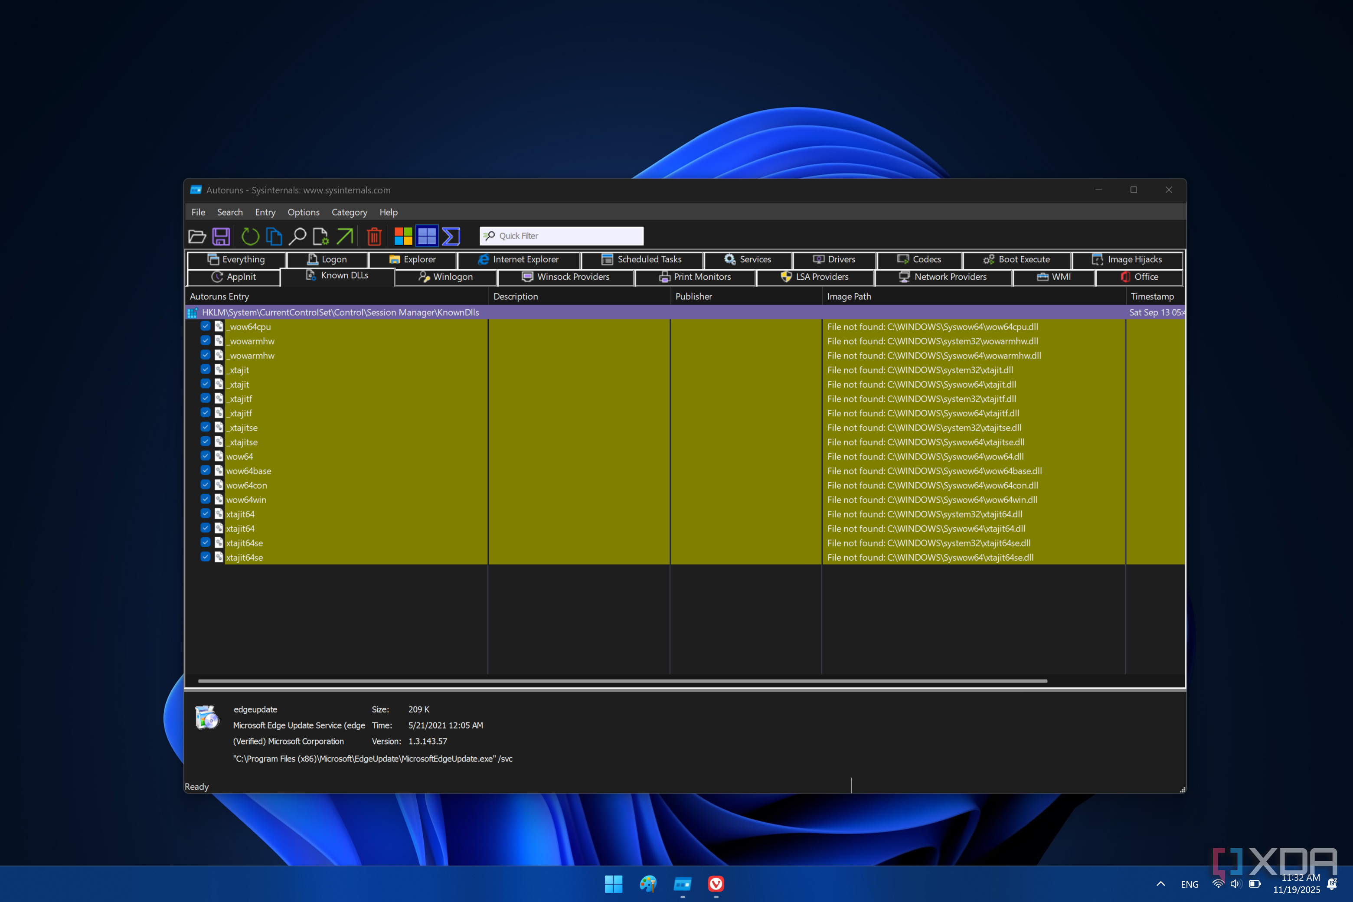Click the Sigma check VirusTotal toolbar icon
Screen dimensions: 1353x902
pos(451,236)
